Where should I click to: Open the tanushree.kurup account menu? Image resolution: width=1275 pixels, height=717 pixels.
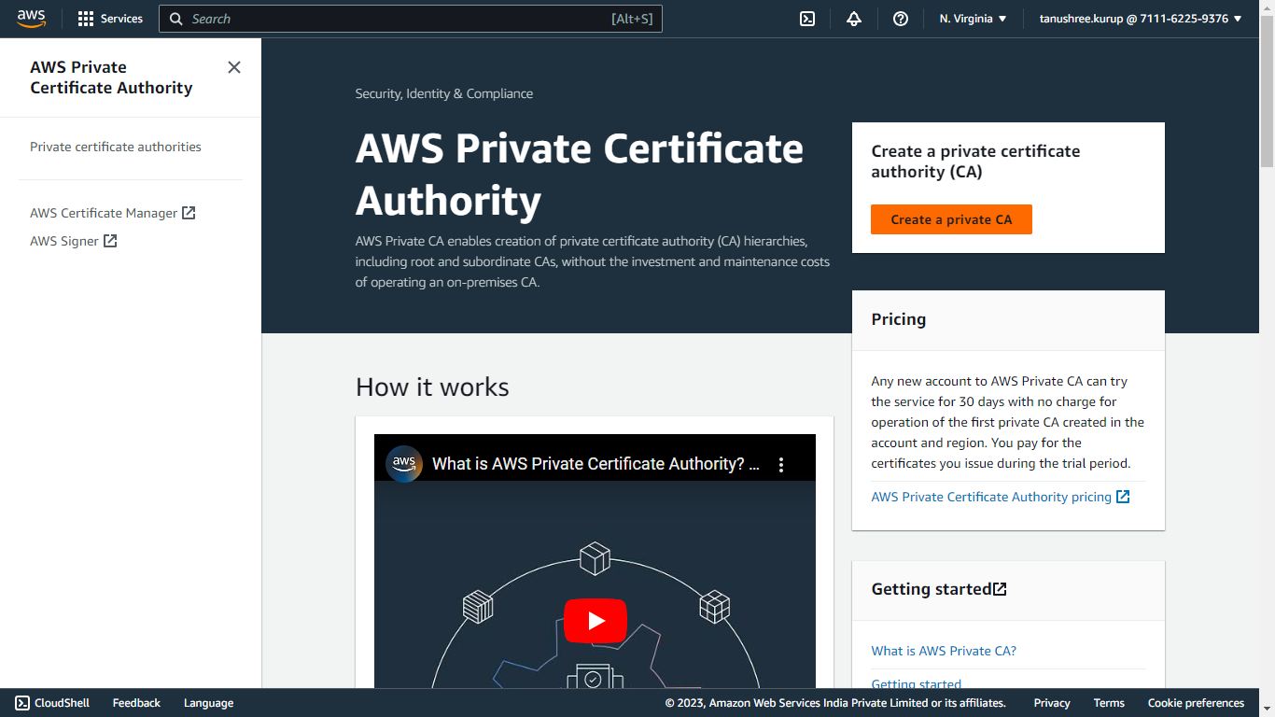point(1141,19)
